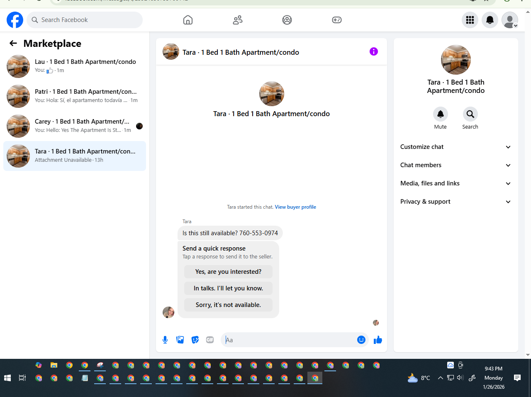This screenshot has width=531, height=397.
Task: Click the search magnifier in Search Facebook
Action: 35,20
